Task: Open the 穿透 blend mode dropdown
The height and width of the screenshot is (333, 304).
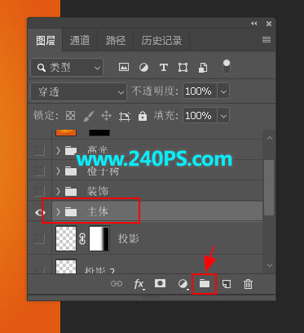Action: click(78, 92)
